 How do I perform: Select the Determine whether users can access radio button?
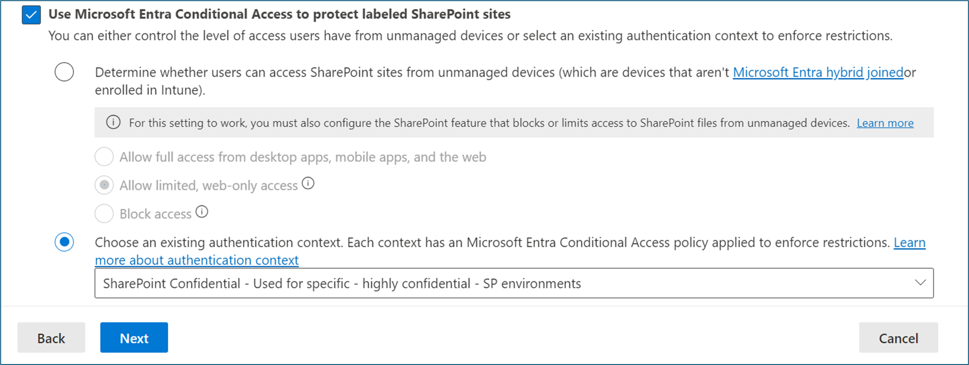[64, 72]
